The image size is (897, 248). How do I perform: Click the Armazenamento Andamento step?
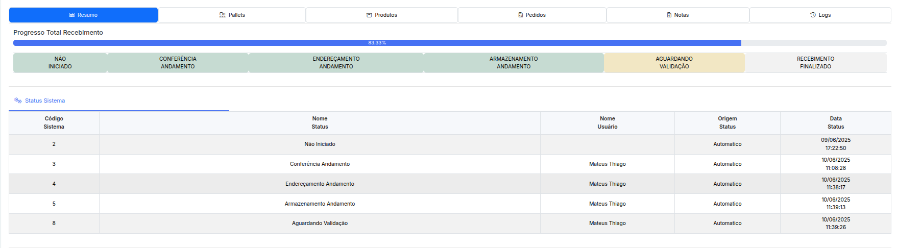pos(514,63)
